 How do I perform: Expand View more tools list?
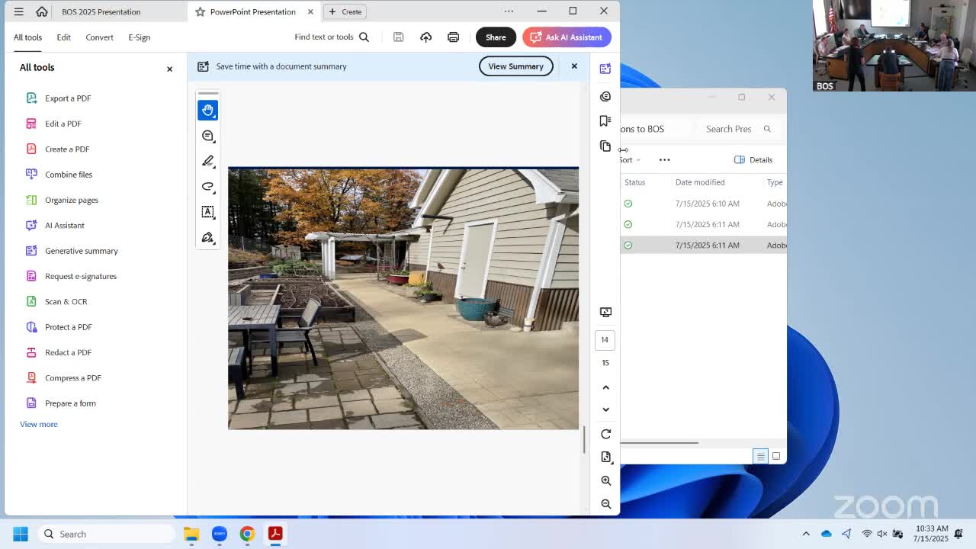point(38,424)
